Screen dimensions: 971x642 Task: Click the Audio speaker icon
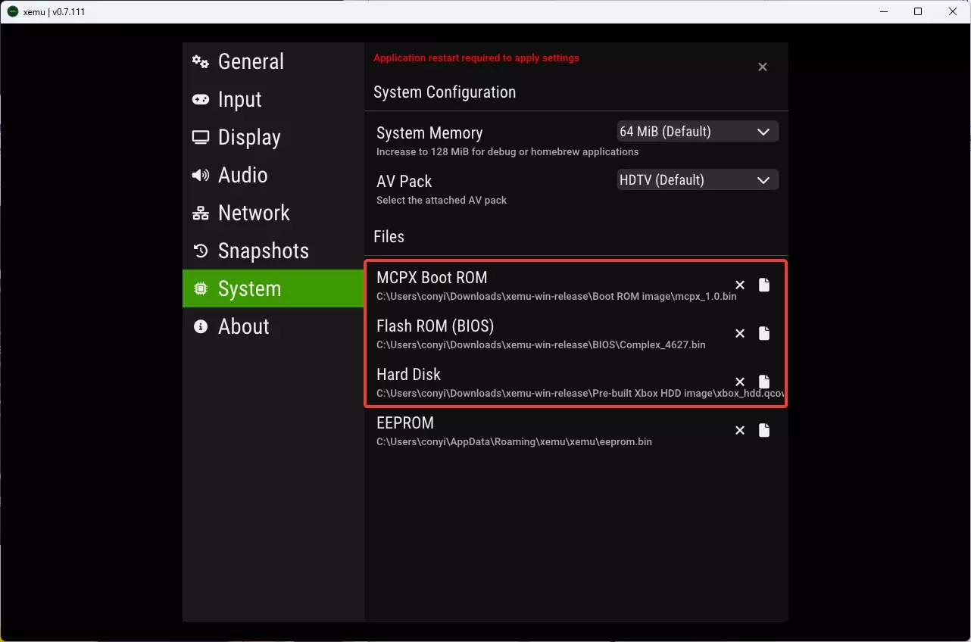pyautogui.click(x=201, y=175)
